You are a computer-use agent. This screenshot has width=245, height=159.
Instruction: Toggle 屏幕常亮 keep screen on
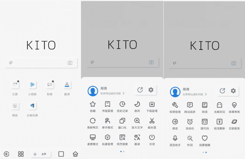pos(234,105)
